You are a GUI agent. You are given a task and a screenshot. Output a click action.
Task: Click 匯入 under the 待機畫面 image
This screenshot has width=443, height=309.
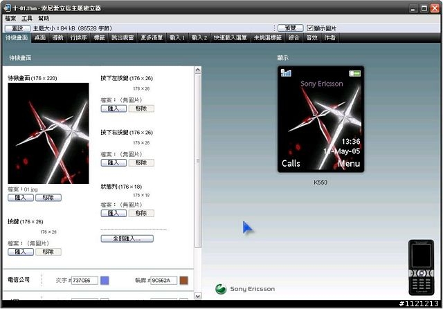21,198
